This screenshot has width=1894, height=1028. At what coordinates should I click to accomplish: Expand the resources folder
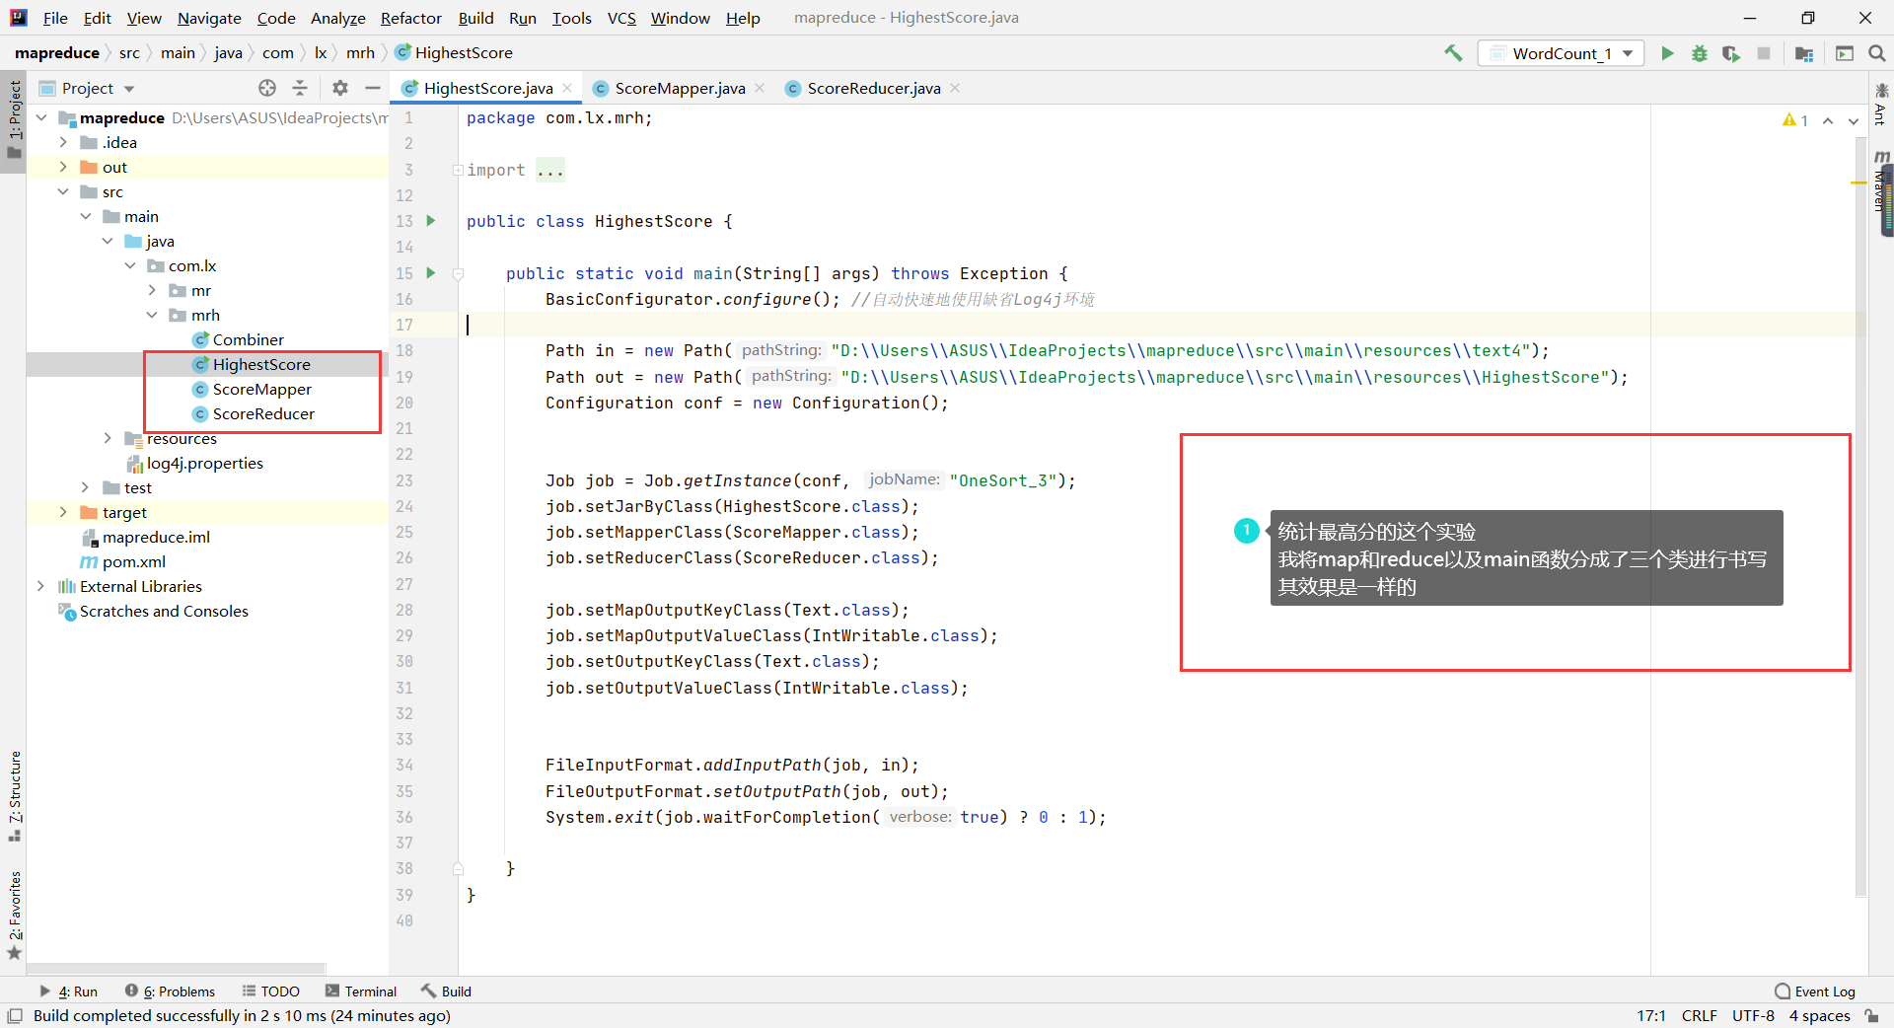(x=108, y=438)
